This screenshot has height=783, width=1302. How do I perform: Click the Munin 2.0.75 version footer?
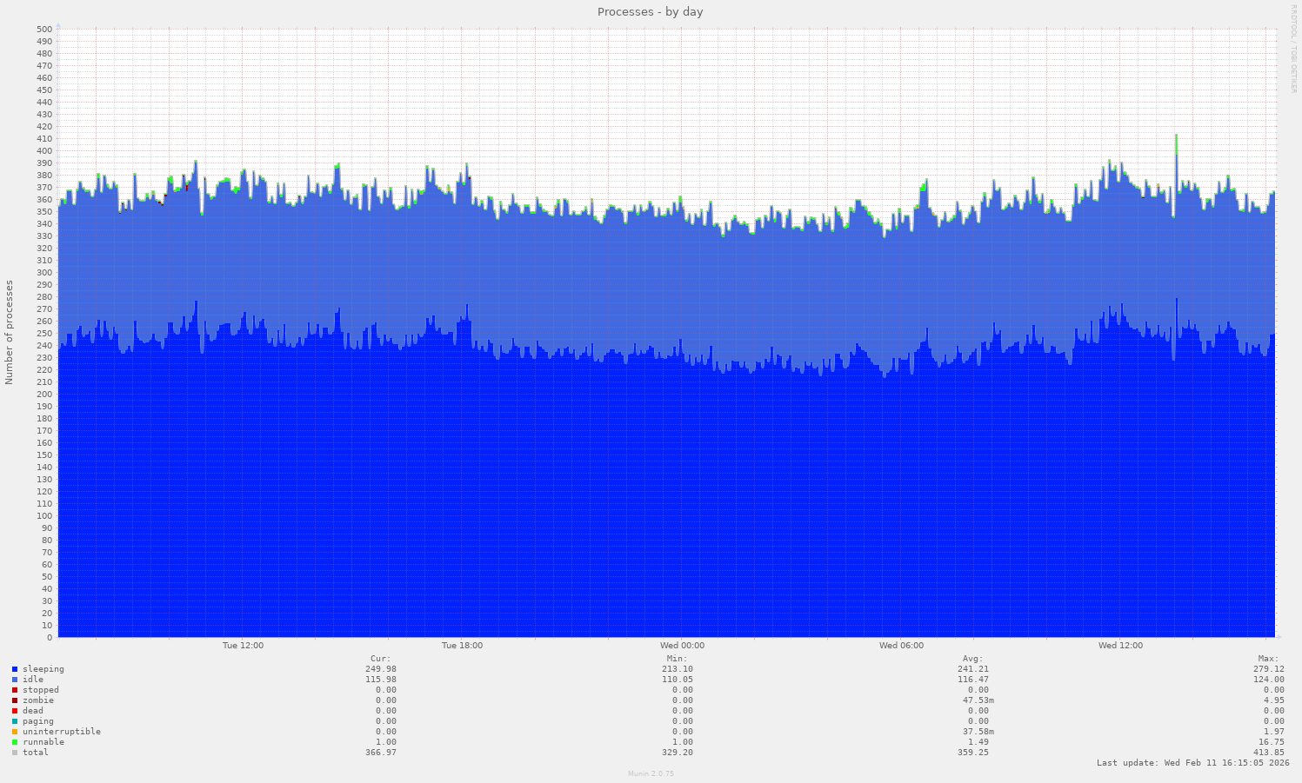coord(651,773)
